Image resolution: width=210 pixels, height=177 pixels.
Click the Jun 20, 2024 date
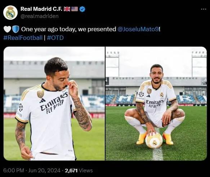pos(44,171)
